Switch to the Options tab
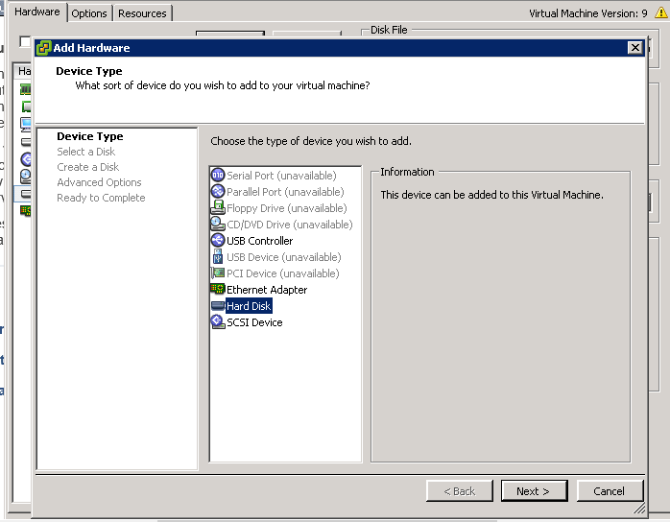The height and width of the screenshot is (522, 670). click(89, 13)
